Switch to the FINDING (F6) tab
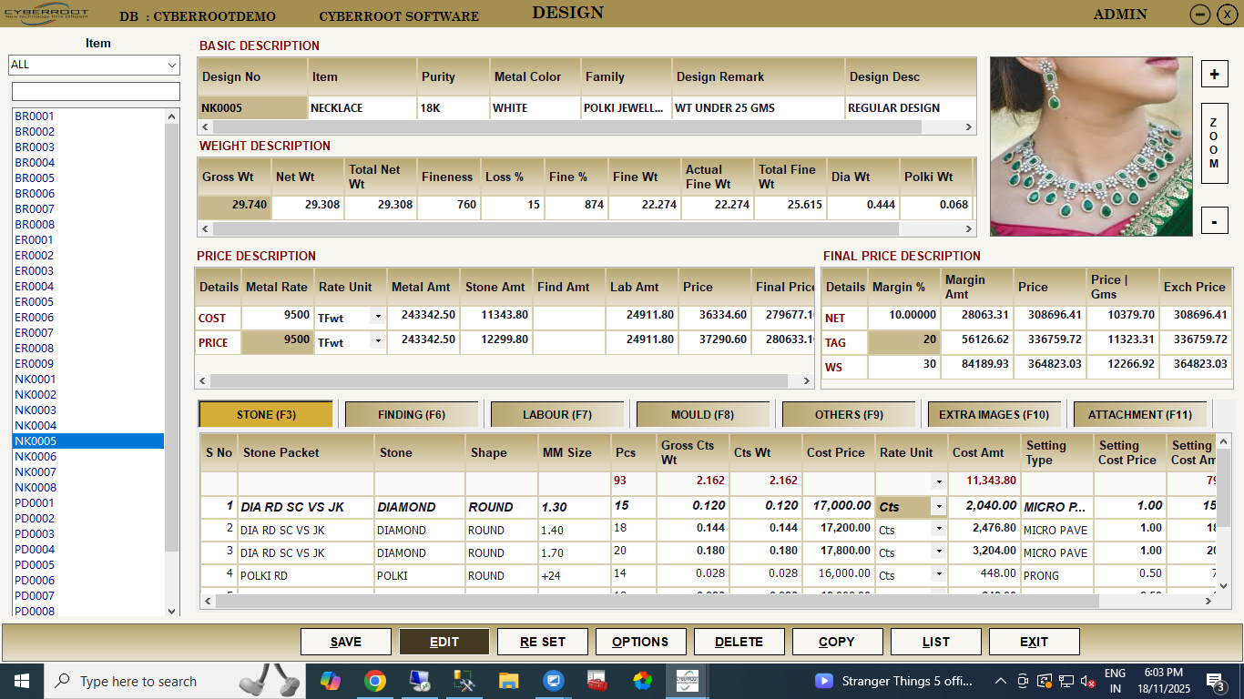This screenshot has height=699, width=1244. 412,414
